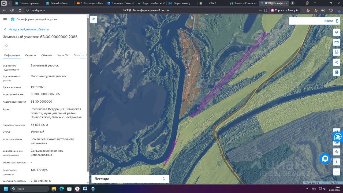Collapse the side panel with double chevron
This screenshot has height=193, width=343.
tap(94, 19)
